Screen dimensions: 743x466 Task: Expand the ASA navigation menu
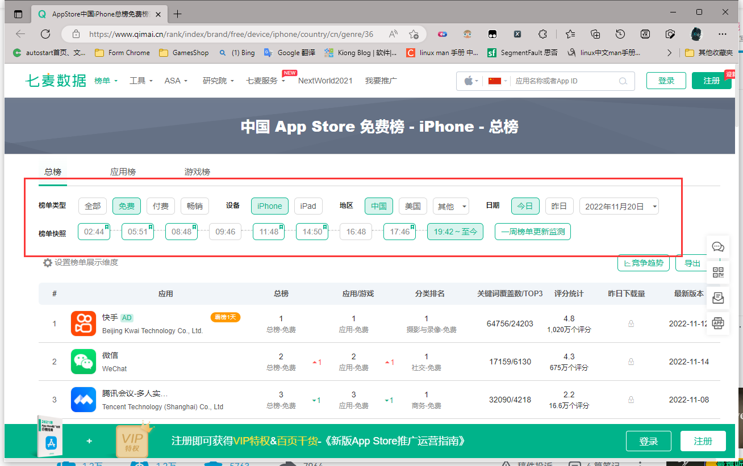tap(176, 81)
